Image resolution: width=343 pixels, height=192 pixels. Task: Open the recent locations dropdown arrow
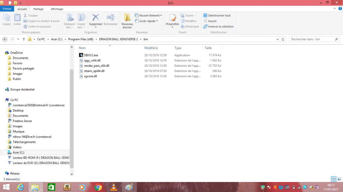[x=18, y=39]
